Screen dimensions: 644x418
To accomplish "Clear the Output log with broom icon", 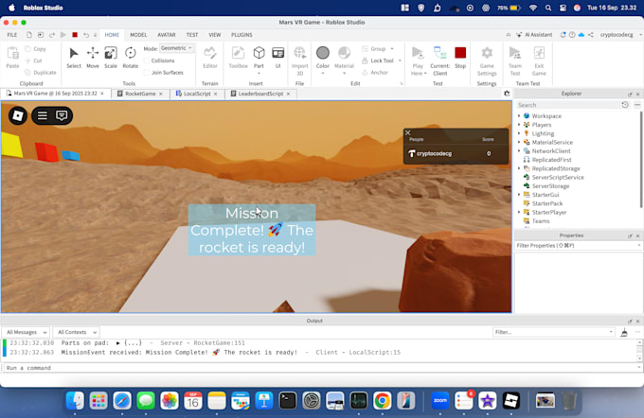I will tap(624, 332).
